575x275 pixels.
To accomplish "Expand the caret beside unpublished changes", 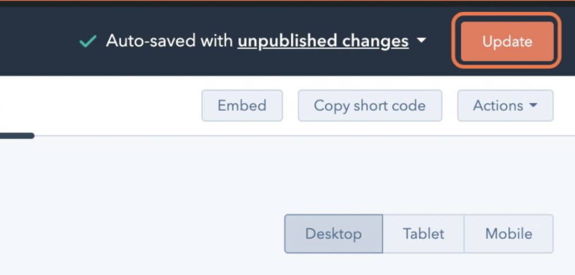I will 421,41.
